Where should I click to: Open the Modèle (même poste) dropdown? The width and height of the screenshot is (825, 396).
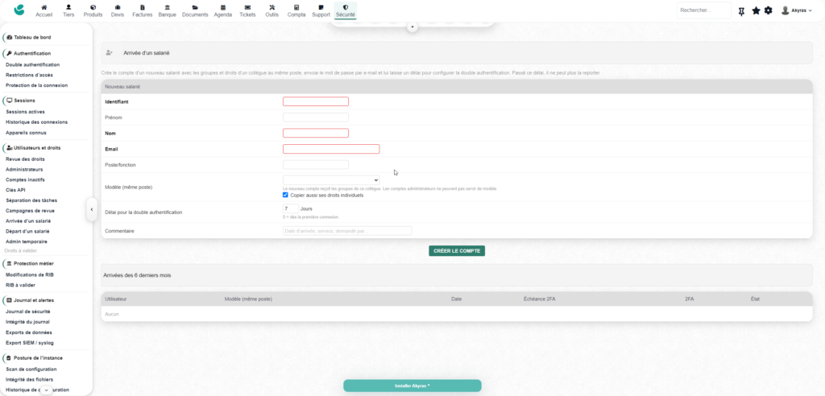pos(331,179)
